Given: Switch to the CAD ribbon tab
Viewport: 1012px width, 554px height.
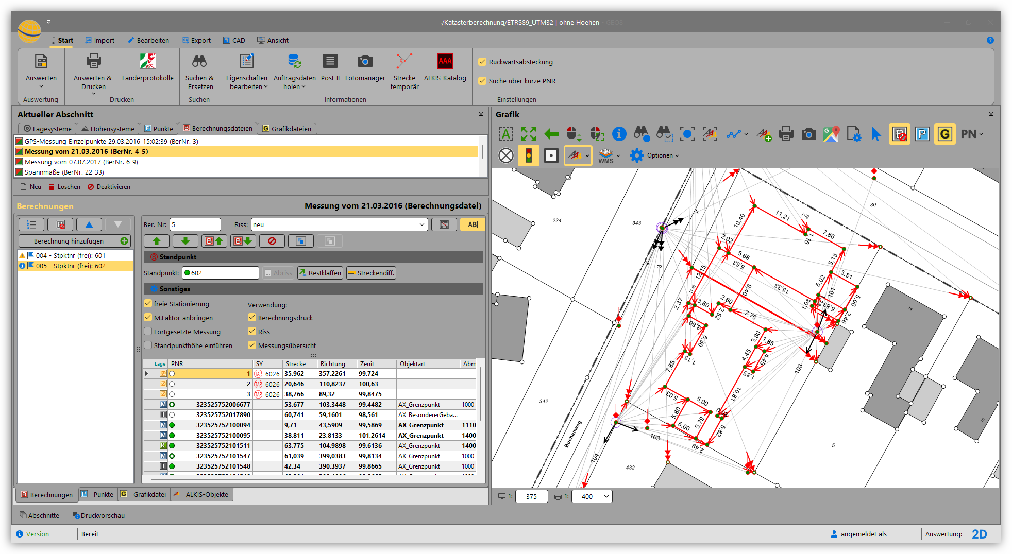Looking at the screenshot, I should 234,40.
